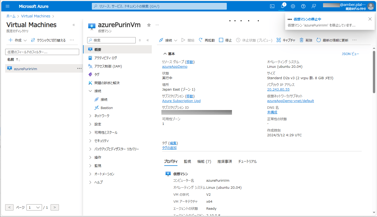Image resolution: width=377 pixels, height=217 pixels.
Task: Click the portal search box
Action: [159, 6]
